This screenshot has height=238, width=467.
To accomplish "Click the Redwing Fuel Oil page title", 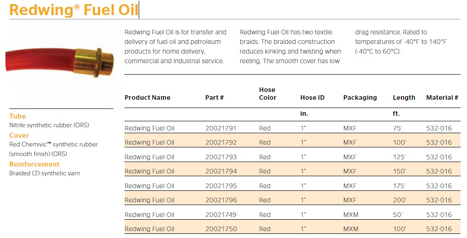I will coord(73,10).
